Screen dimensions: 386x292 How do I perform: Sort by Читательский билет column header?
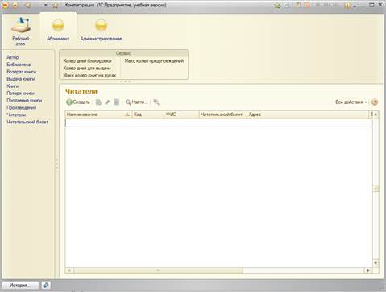223,115
